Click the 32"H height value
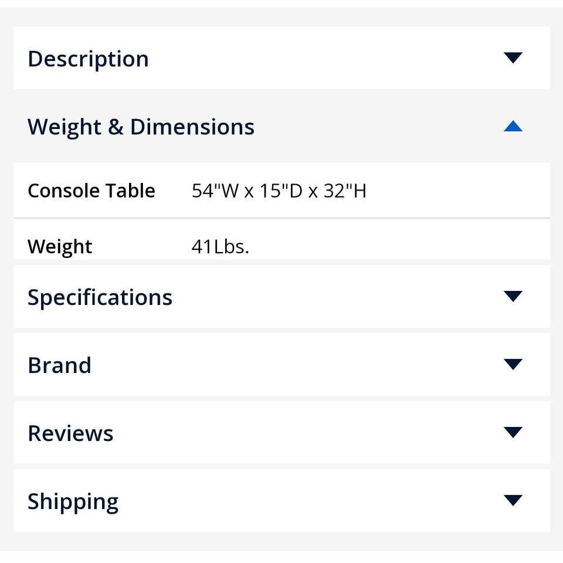This screenshot has width=563, height=563. (345, 191)
